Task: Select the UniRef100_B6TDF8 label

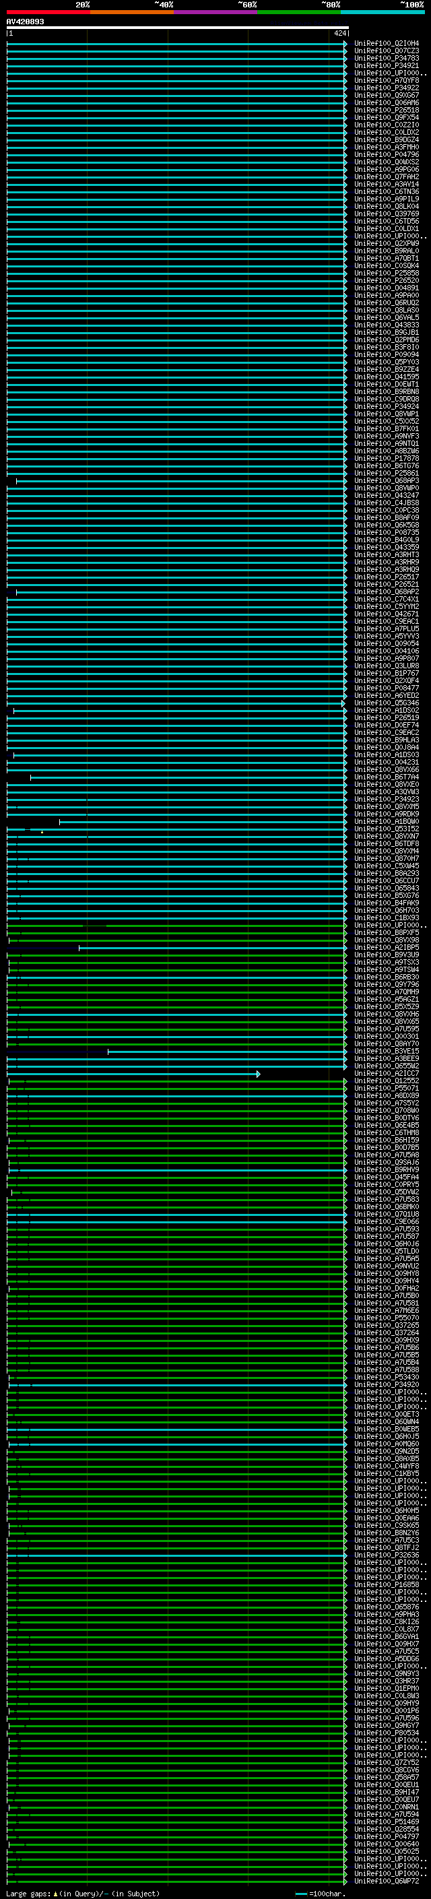Action: [387, 844]
